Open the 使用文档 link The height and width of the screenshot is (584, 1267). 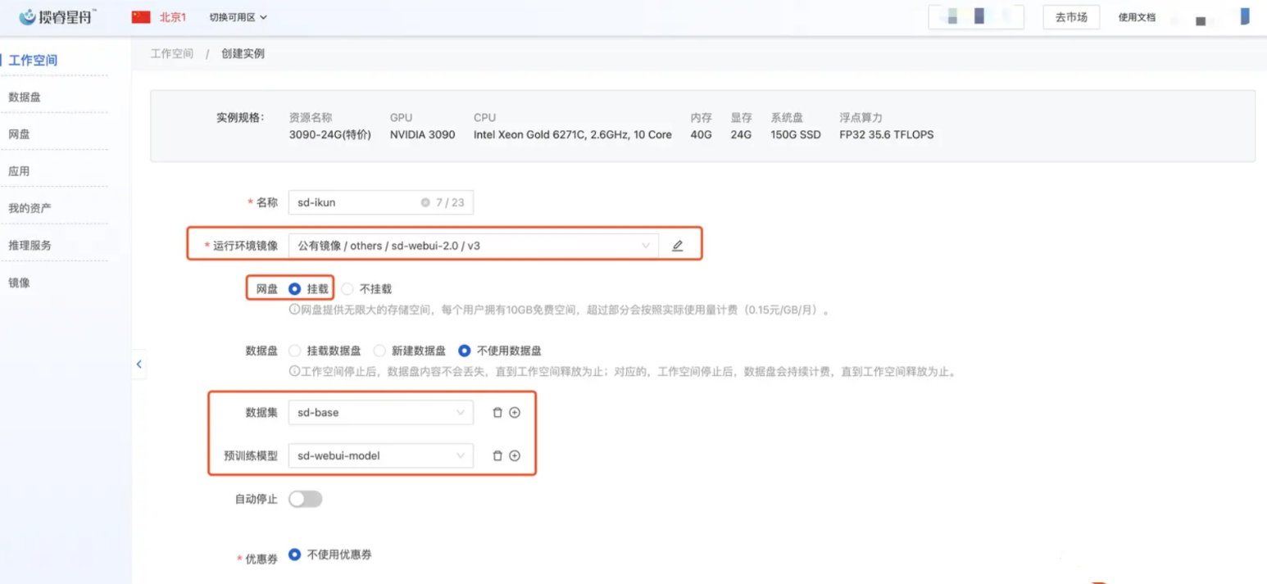(x=1137, y=17)
